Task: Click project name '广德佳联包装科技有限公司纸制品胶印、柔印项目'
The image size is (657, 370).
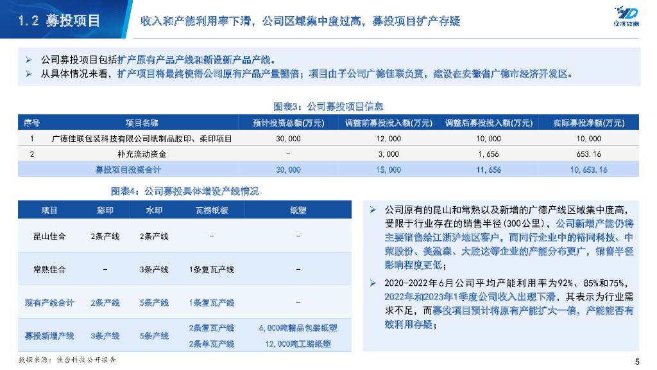Action: coord(142,139)
